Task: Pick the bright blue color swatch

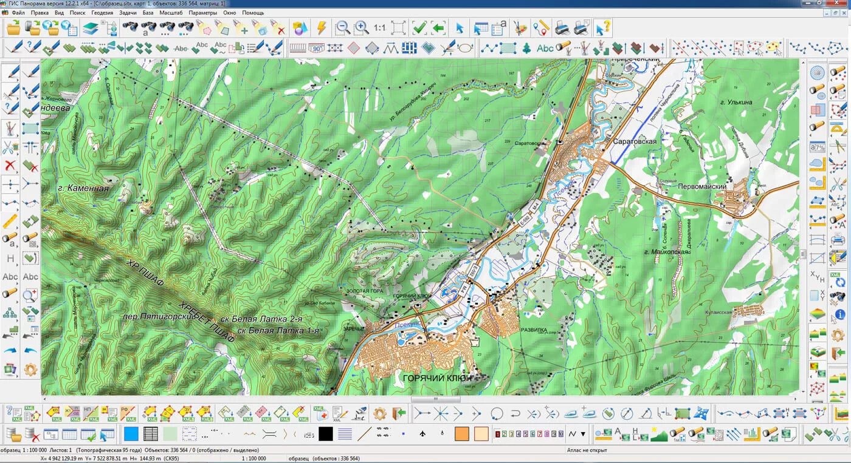Action: (131, 434)
